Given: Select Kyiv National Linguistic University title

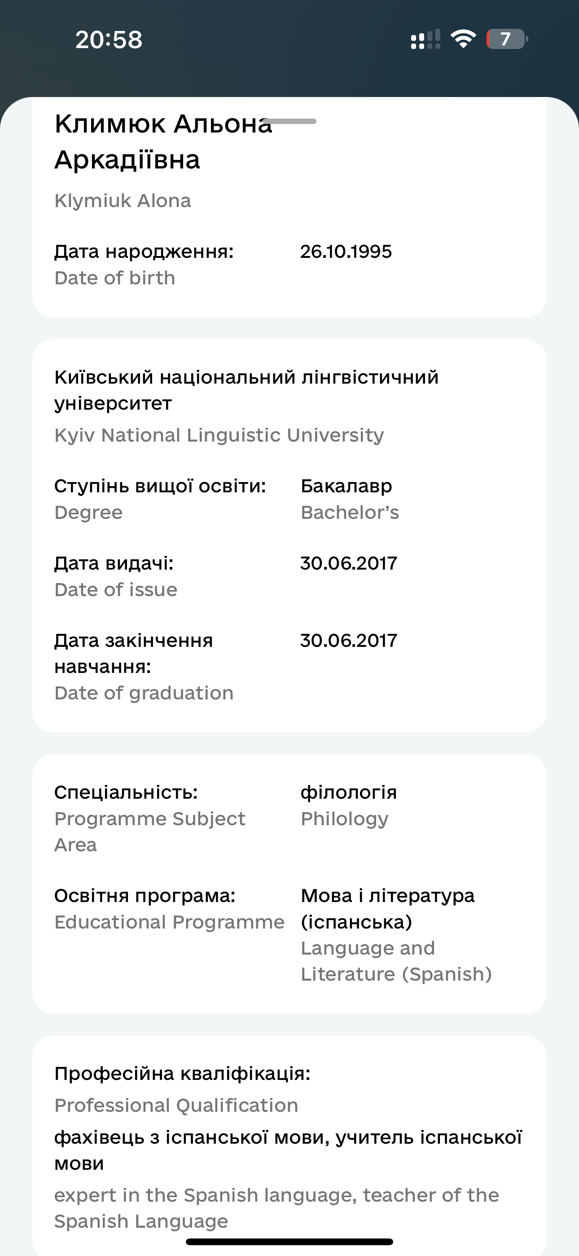Looking at the screenshot, I should pyautogui.click(x=246, y=390).
